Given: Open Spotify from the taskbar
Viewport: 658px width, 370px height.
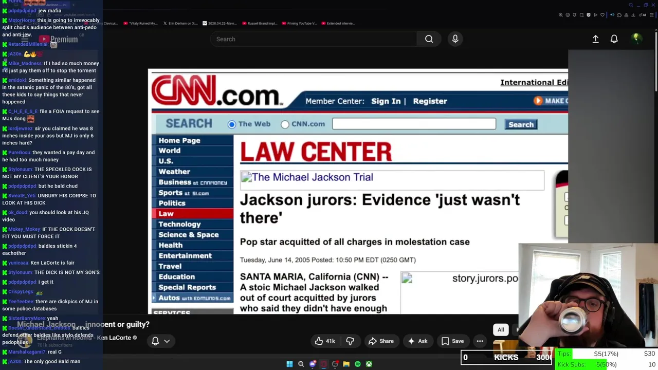Looking at the screenshot, I should 358,364.
